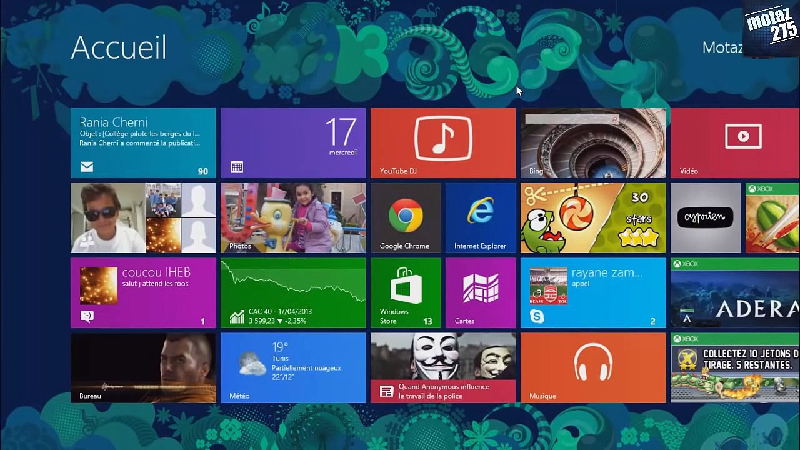Click the messaging smiley icon with count 1
800x450 pixels.
pyautogui.click(x=87, y=317)
